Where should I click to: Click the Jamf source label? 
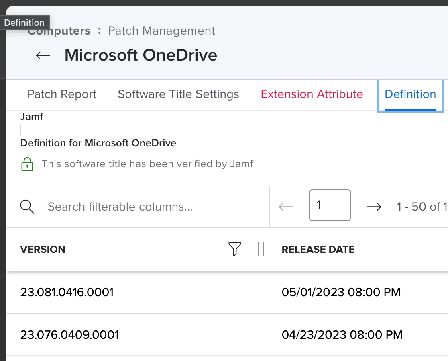tap(31, 117)
